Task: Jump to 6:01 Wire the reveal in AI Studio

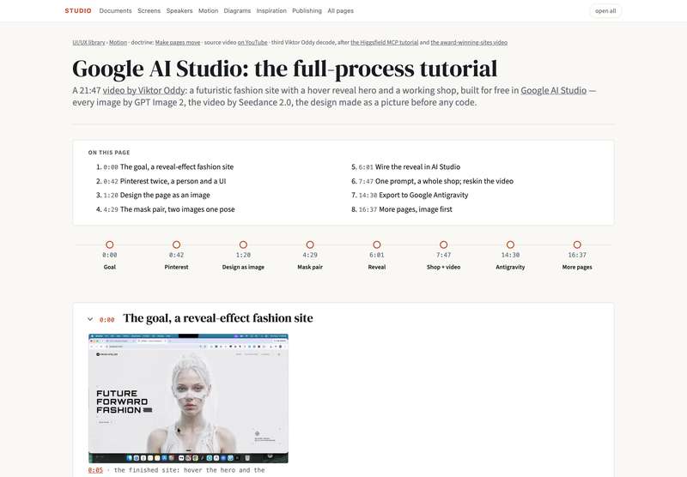Action: coord(410,166)
